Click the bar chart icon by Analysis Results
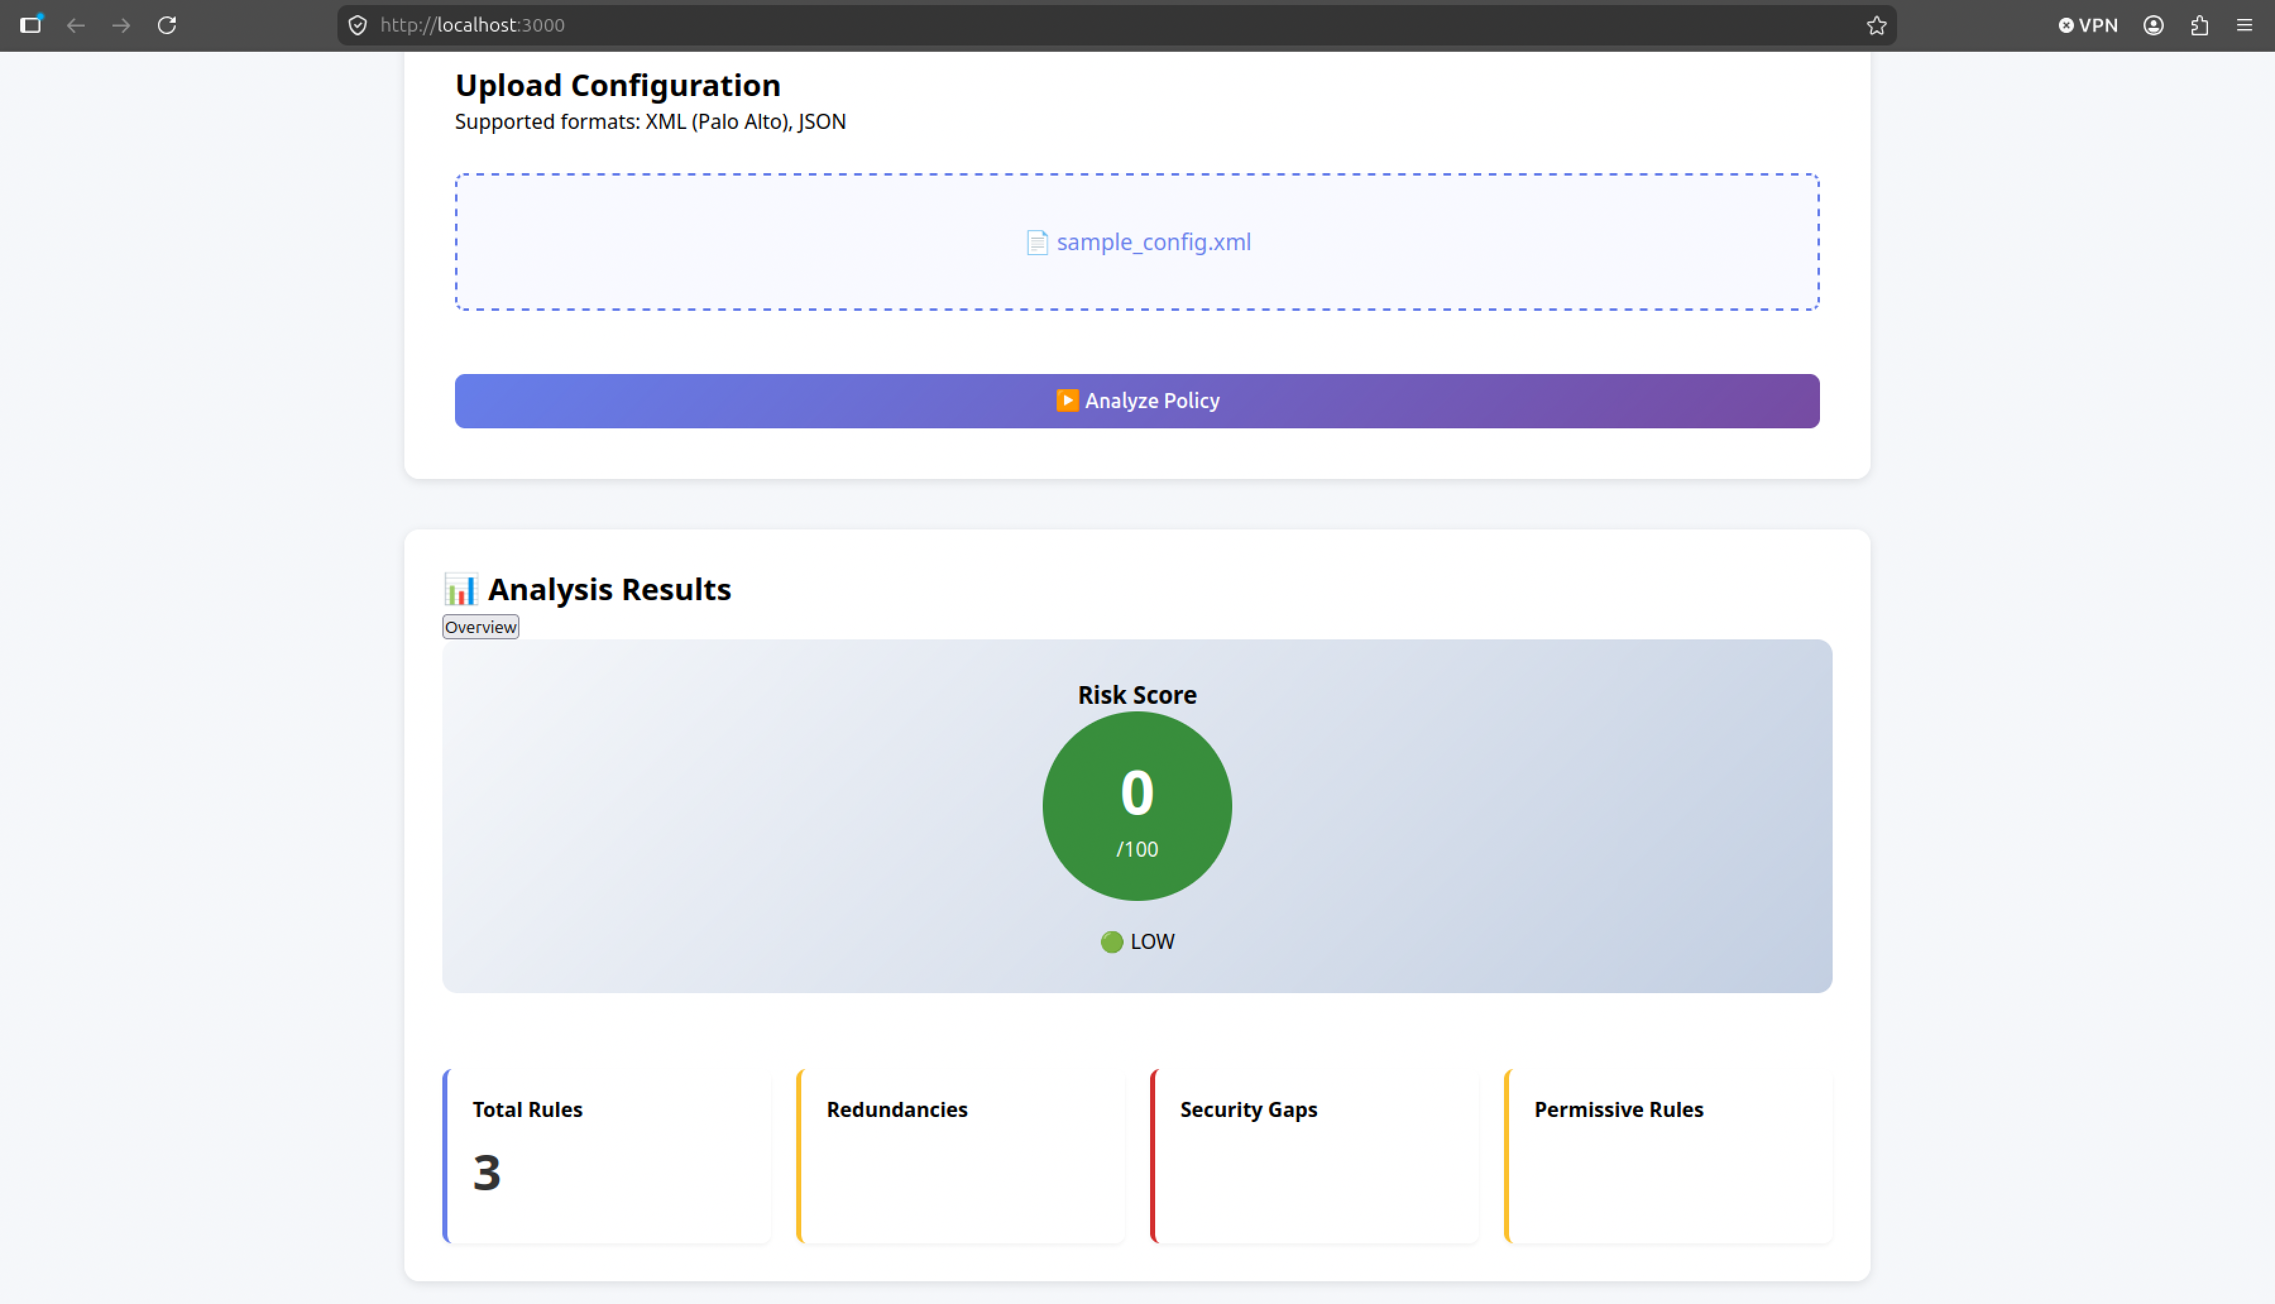 [x=461, y=589]
